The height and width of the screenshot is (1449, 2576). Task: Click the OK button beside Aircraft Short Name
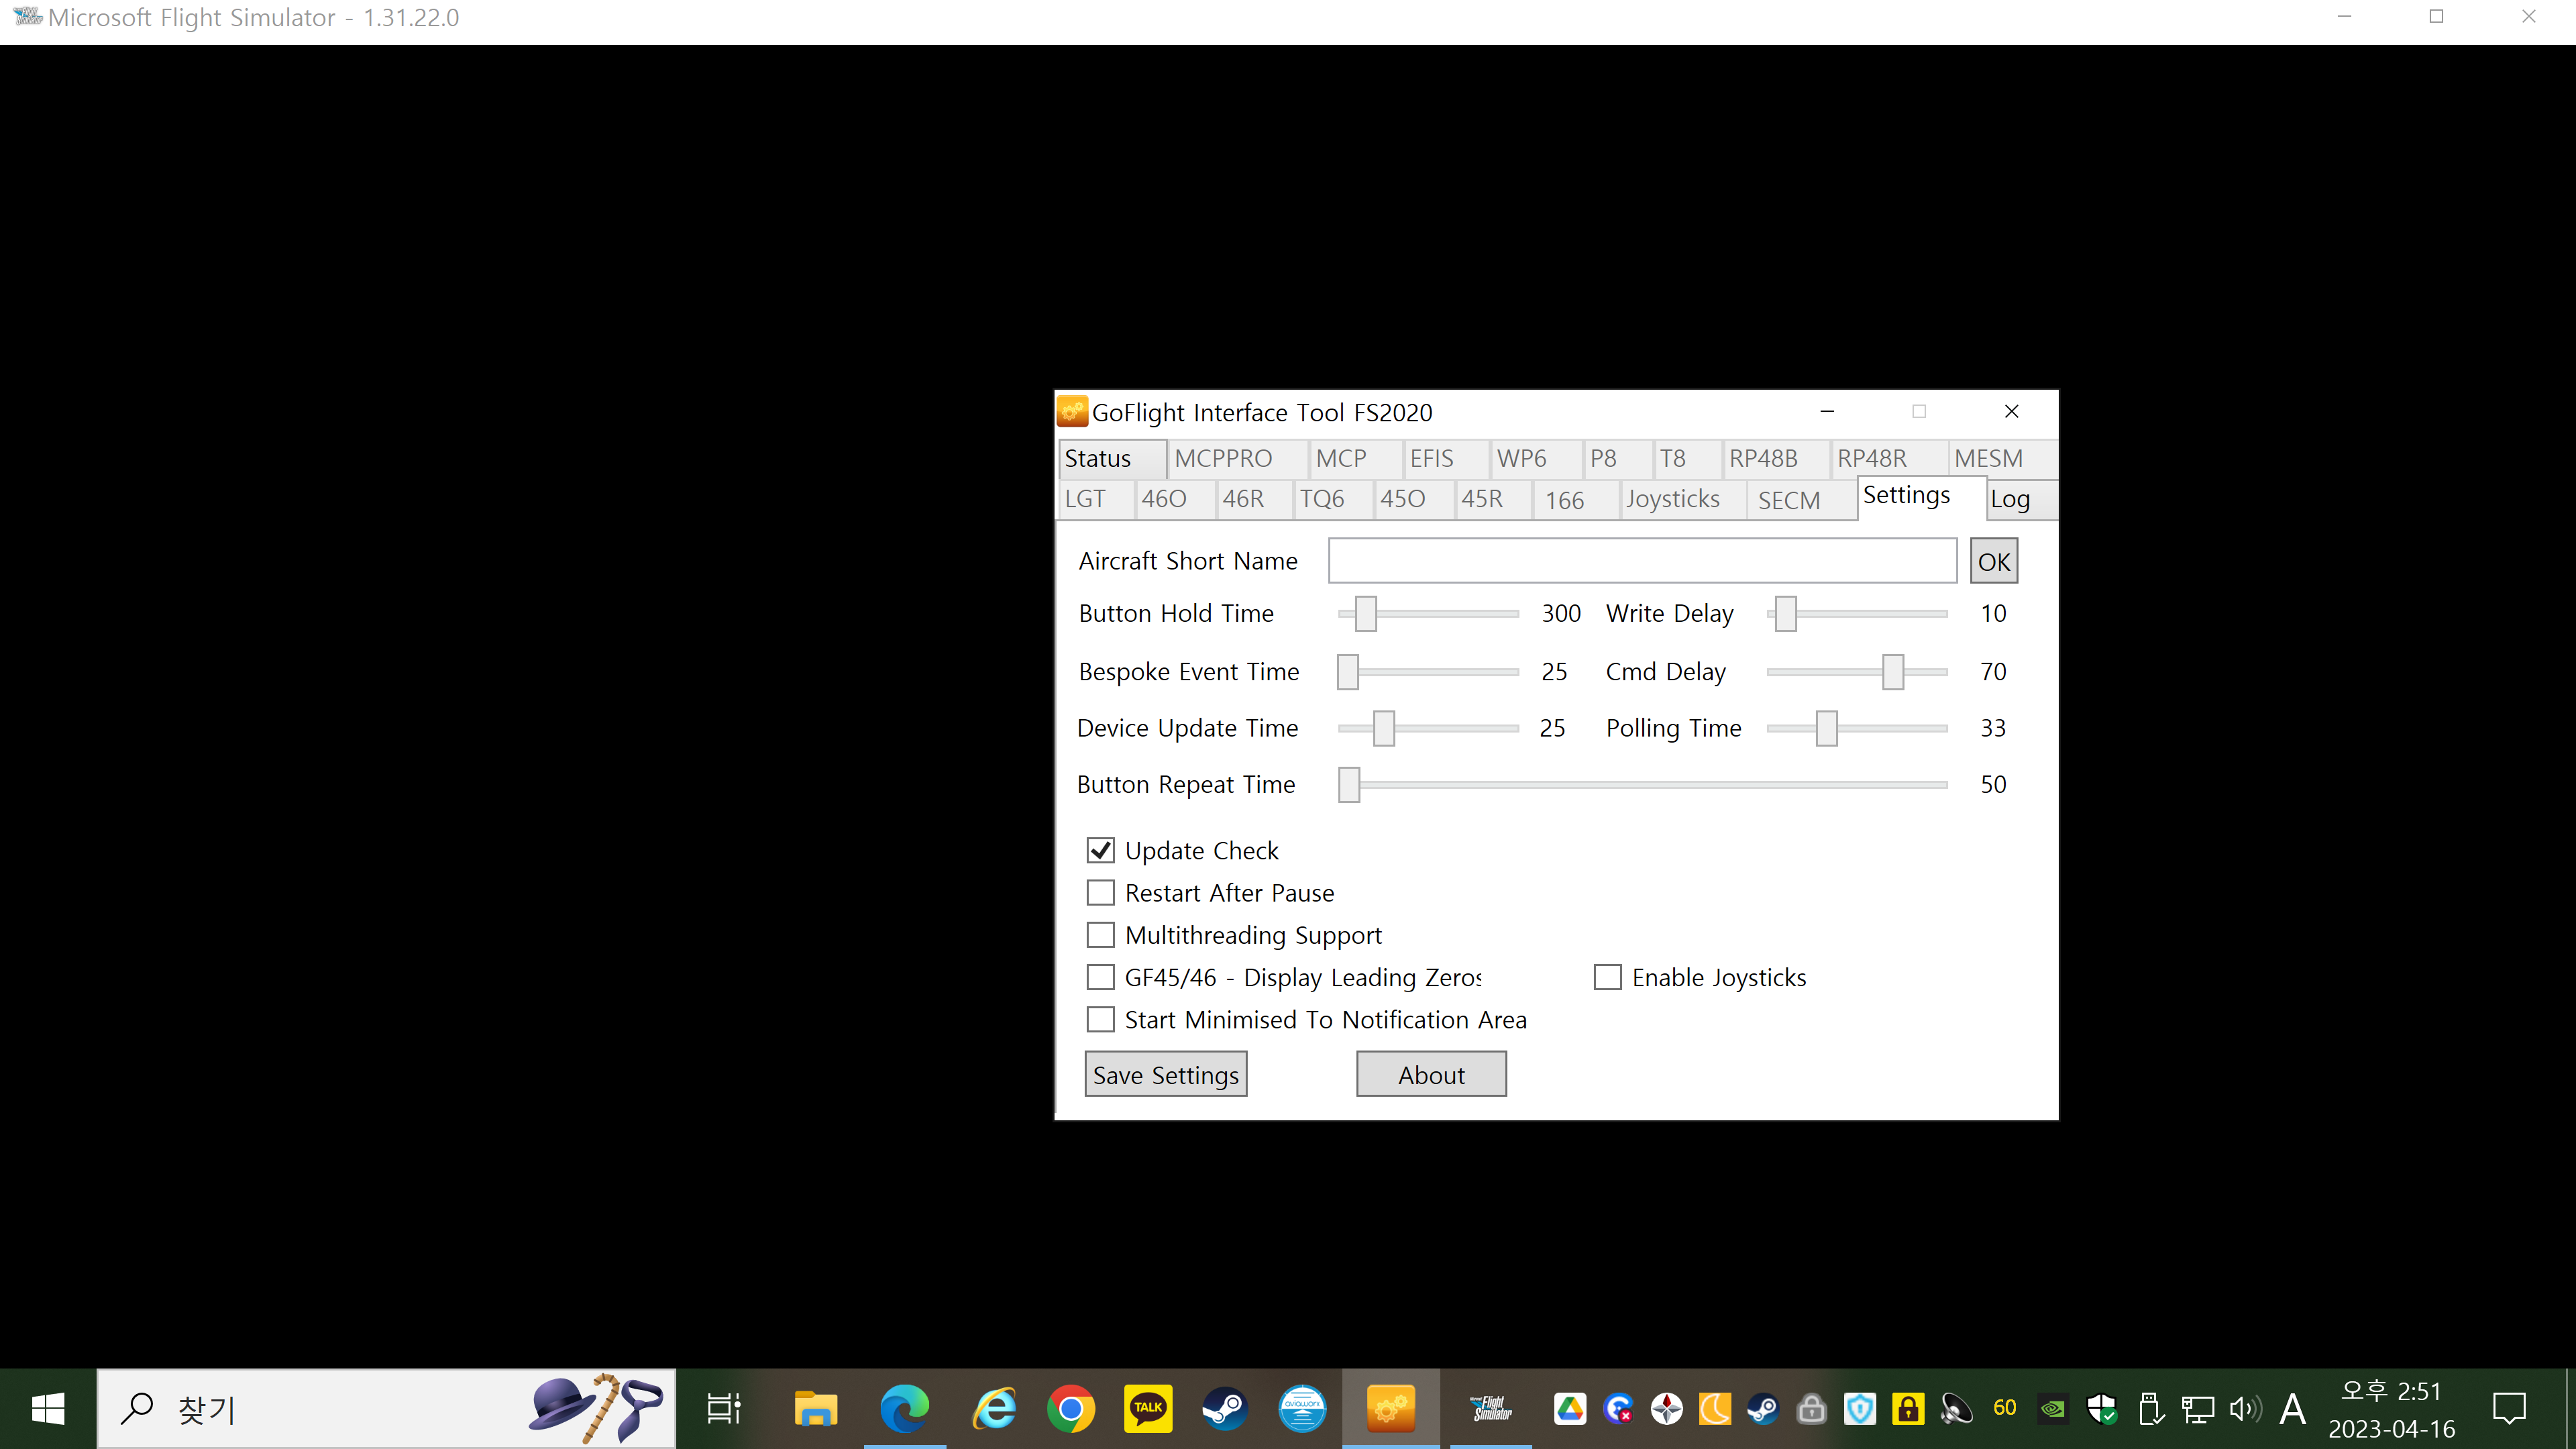1994,562
